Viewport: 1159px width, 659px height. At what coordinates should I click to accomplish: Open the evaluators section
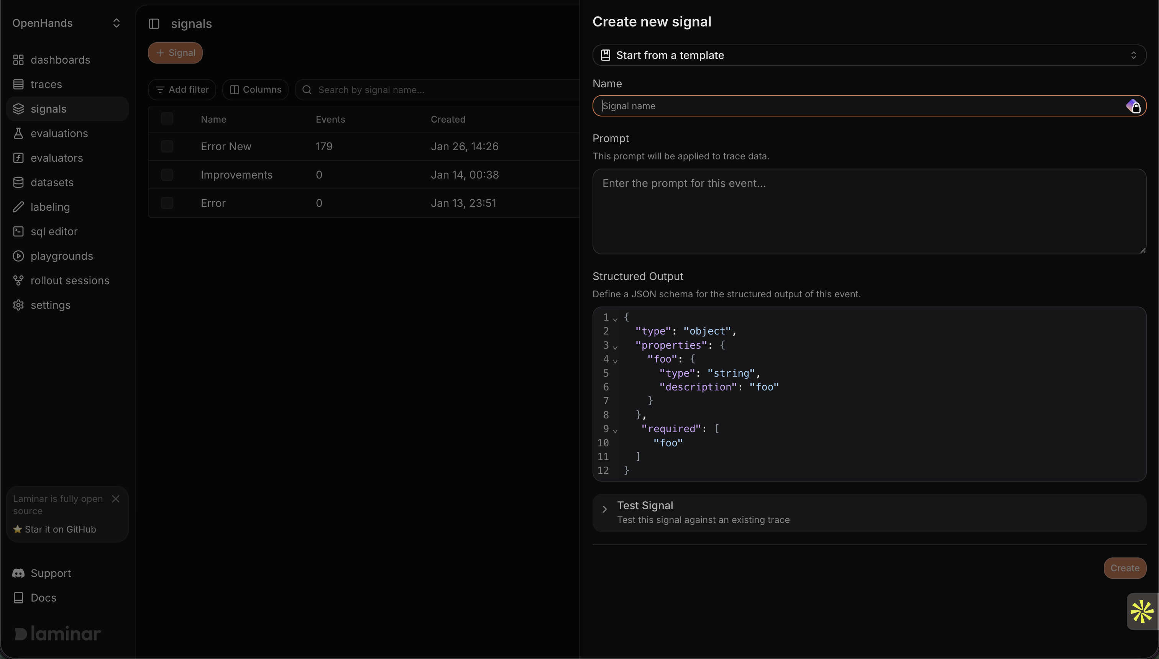pyautogui.click(x=18, y=157)
